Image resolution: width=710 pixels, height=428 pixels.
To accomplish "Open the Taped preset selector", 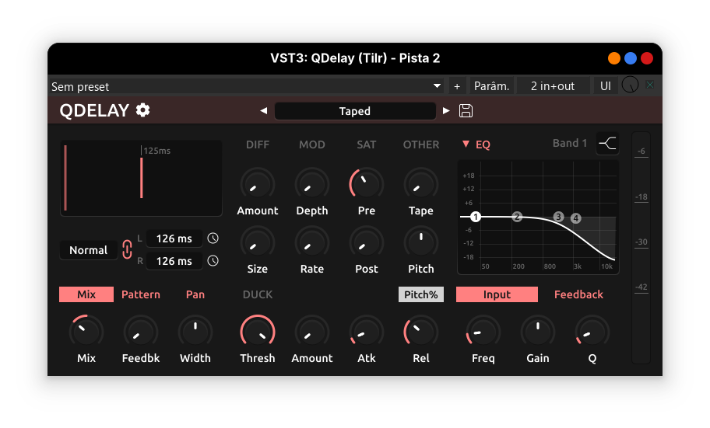I will pos(355,111).
